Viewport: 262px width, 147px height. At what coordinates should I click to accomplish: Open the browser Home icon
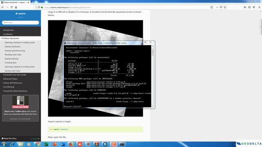pyautogui.click(x=16, y=7)
